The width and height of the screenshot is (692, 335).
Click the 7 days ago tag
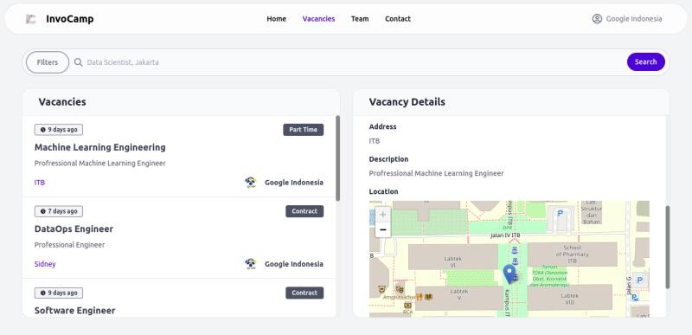coord(59,211)
